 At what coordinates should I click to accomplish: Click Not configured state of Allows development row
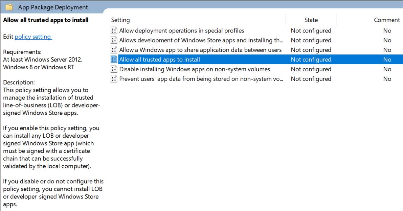pos(311,40)
